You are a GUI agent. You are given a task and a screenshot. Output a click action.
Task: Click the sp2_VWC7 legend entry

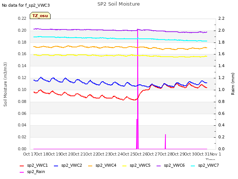pos(205,166)
